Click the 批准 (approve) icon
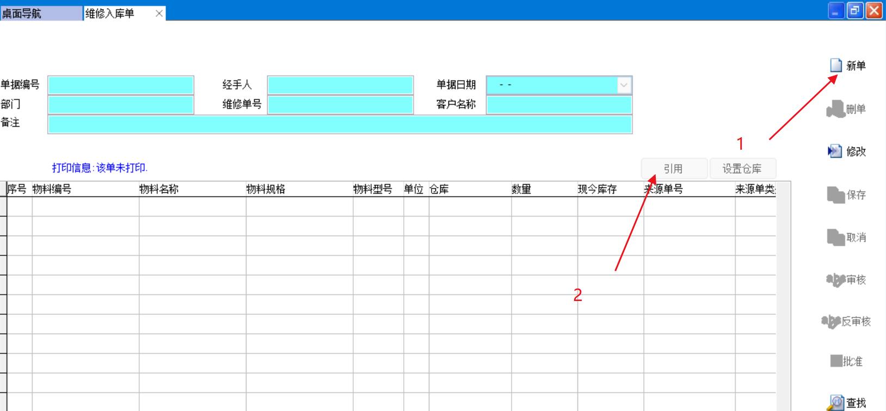This screenshot has width=886, height=411. click(836, 361)
